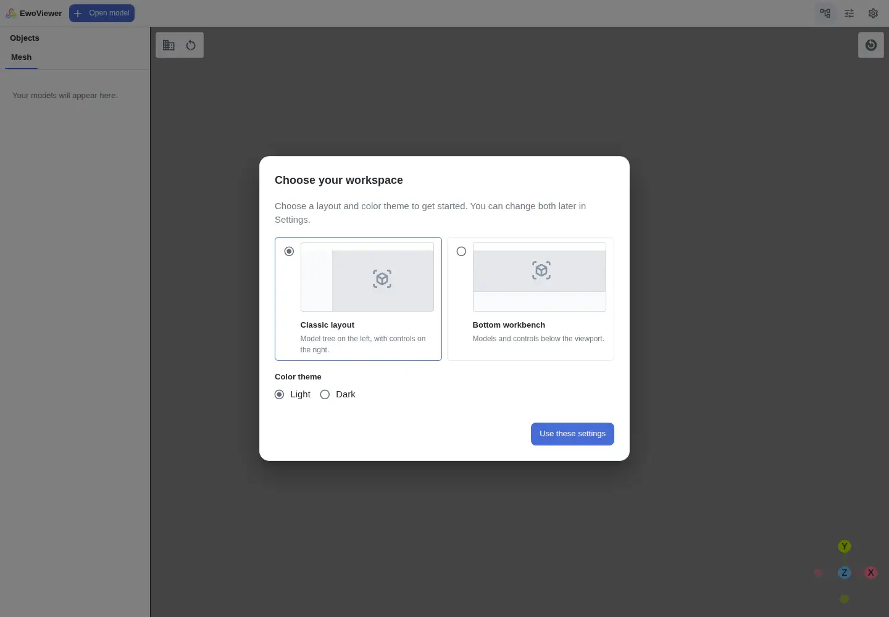Choose the Light color theme
This screenshot has height=617, width=889.
pyautogui.click(x=280, y=394)
